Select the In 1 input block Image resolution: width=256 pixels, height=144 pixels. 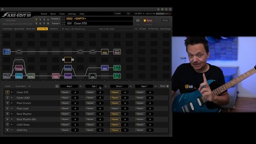7,52
